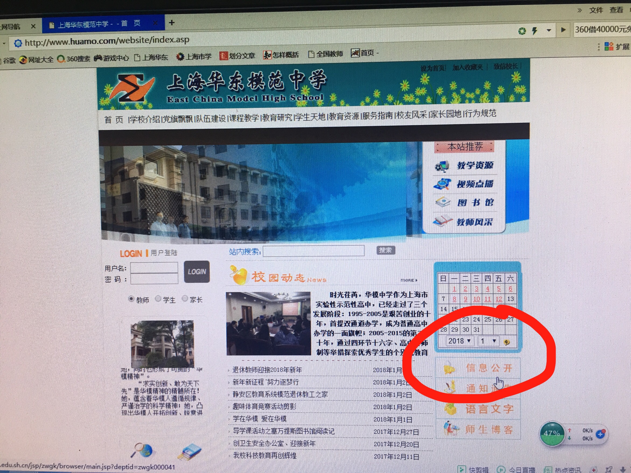Click the 设为首页 link
This screenshot has width=631, height=473.
click(433, 68)
